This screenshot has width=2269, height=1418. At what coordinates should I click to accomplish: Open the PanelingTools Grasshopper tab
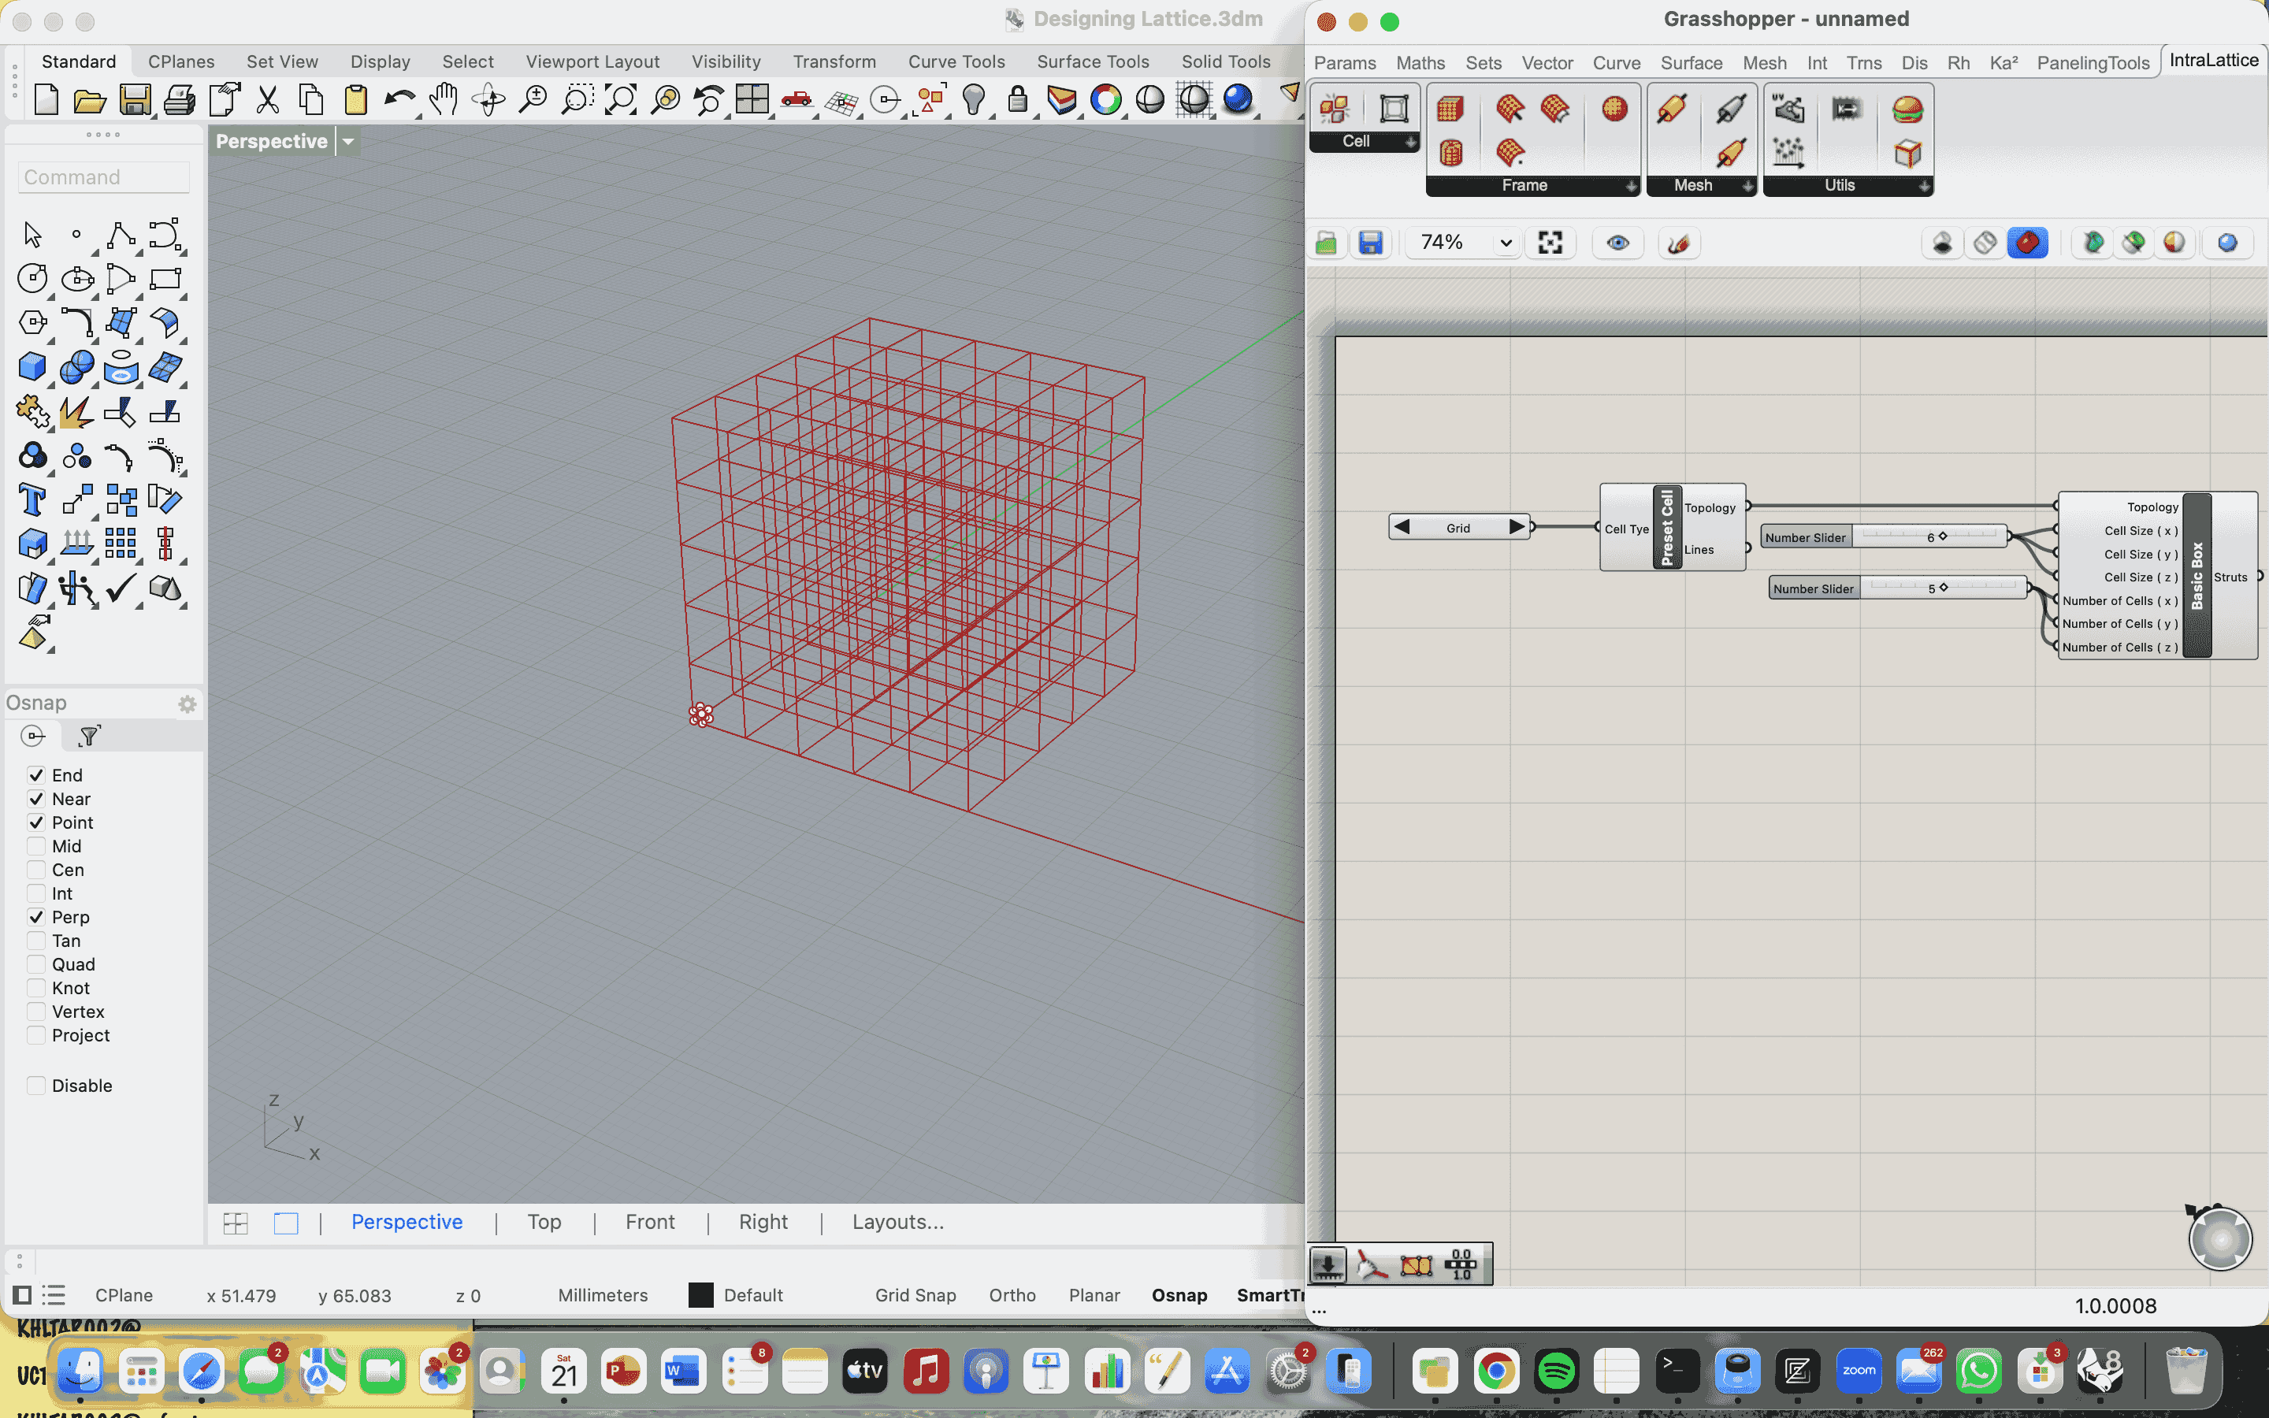click(x=2092, y=63)
